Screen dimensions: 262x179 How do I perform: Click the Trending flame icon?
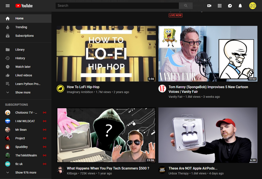click(x=8, y=27)
